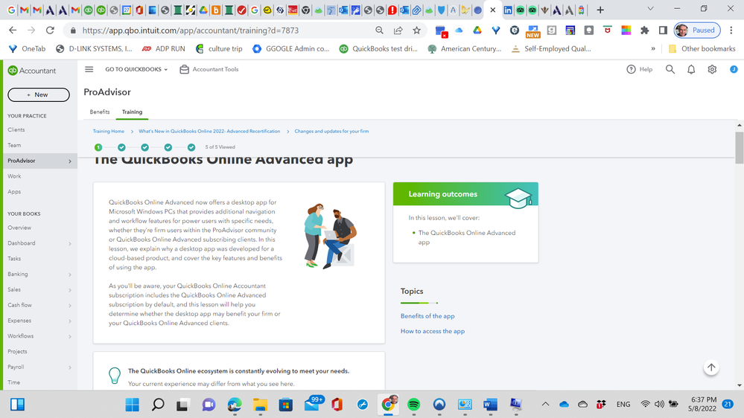This screenshot has height=418, width=744.
Task: Open Projects in the sidebar
Action: point(18,351)
